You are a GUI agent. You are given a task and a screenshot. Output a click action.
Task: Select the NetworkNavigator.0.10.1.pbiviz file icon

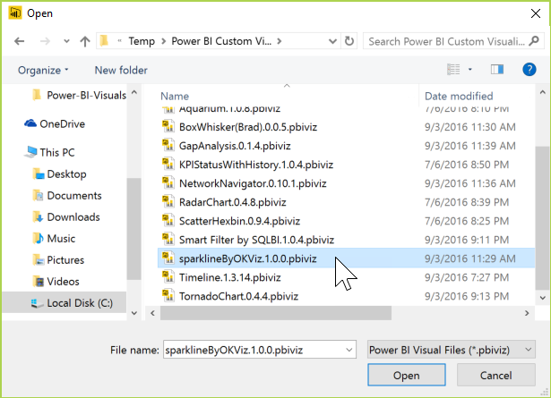(168, 182)
